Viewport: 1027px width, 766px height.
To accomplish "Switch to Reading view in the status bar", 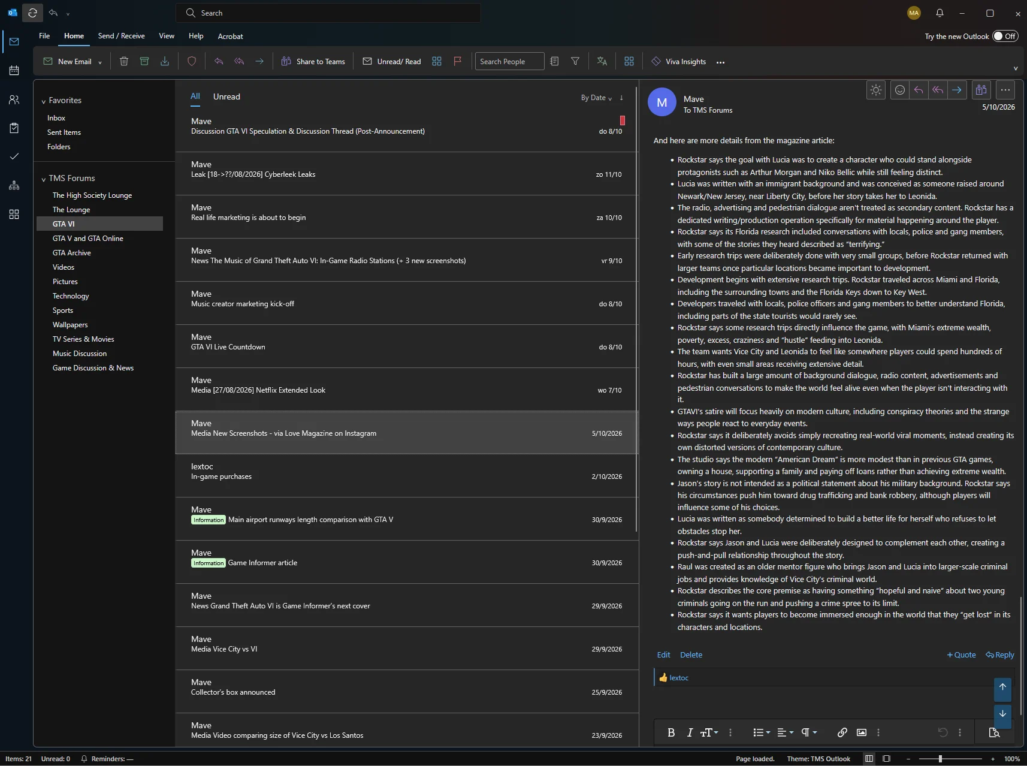I will pyautogui.click(x=887, y=759).
